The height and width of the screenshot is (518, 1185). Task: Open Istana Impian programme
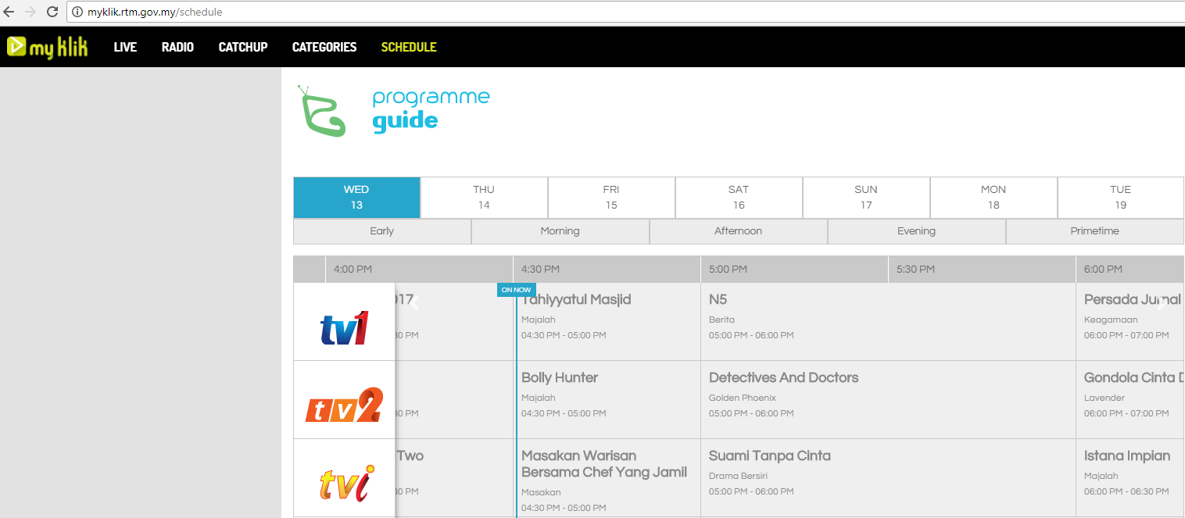[1130, 478]
